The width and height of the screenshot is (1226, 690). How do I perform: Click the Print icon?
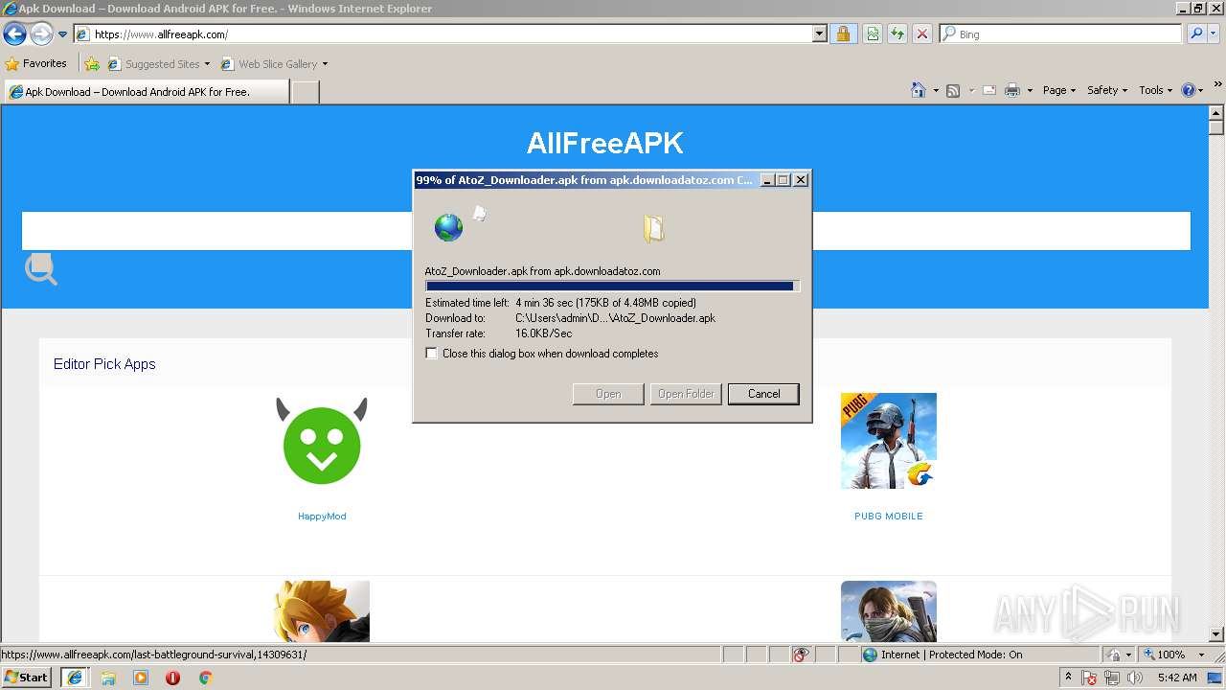[x=1012, y=90]
